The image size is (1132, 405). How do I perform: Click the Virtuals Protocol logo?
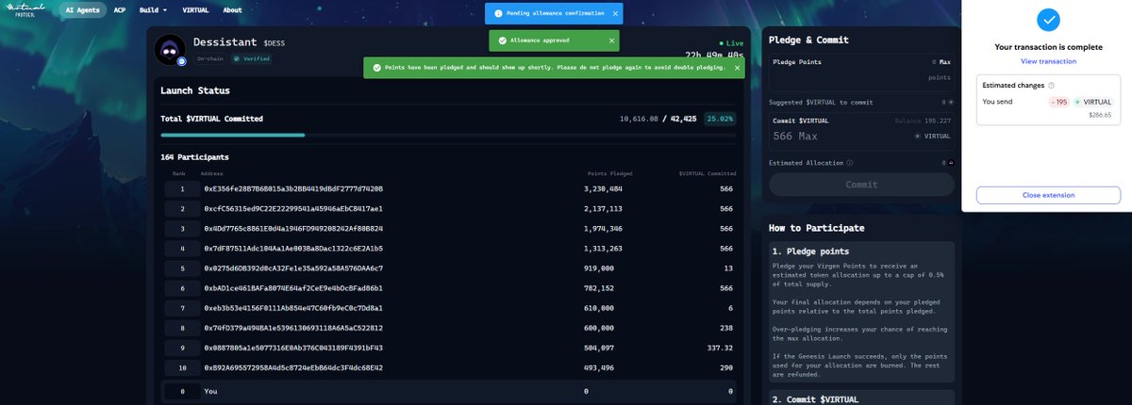point(27,10)
